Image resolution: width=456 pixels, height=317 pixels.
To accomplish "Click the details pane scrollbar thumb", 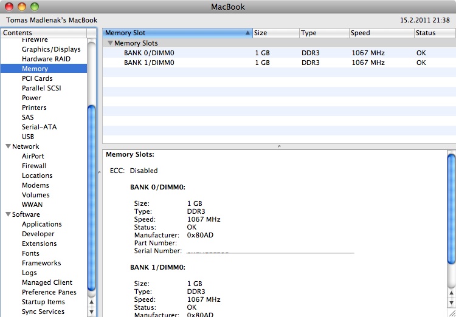I will (451, 209).
